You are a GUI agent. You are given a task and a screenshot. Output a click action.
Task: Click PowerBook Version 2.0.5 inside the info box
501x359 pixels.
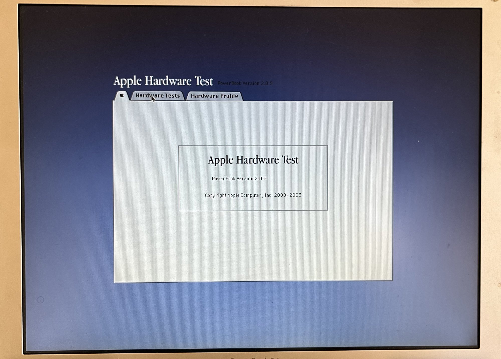click(239, 178)
